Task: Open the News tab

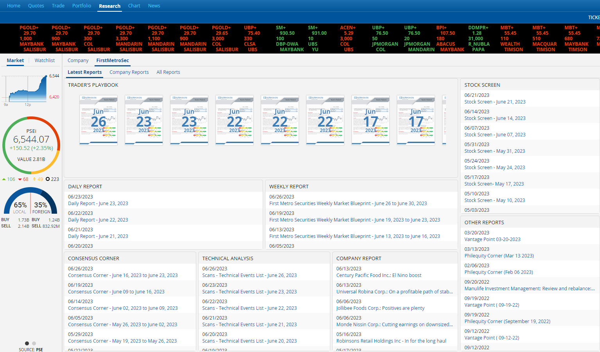Action: click(154, 6)
